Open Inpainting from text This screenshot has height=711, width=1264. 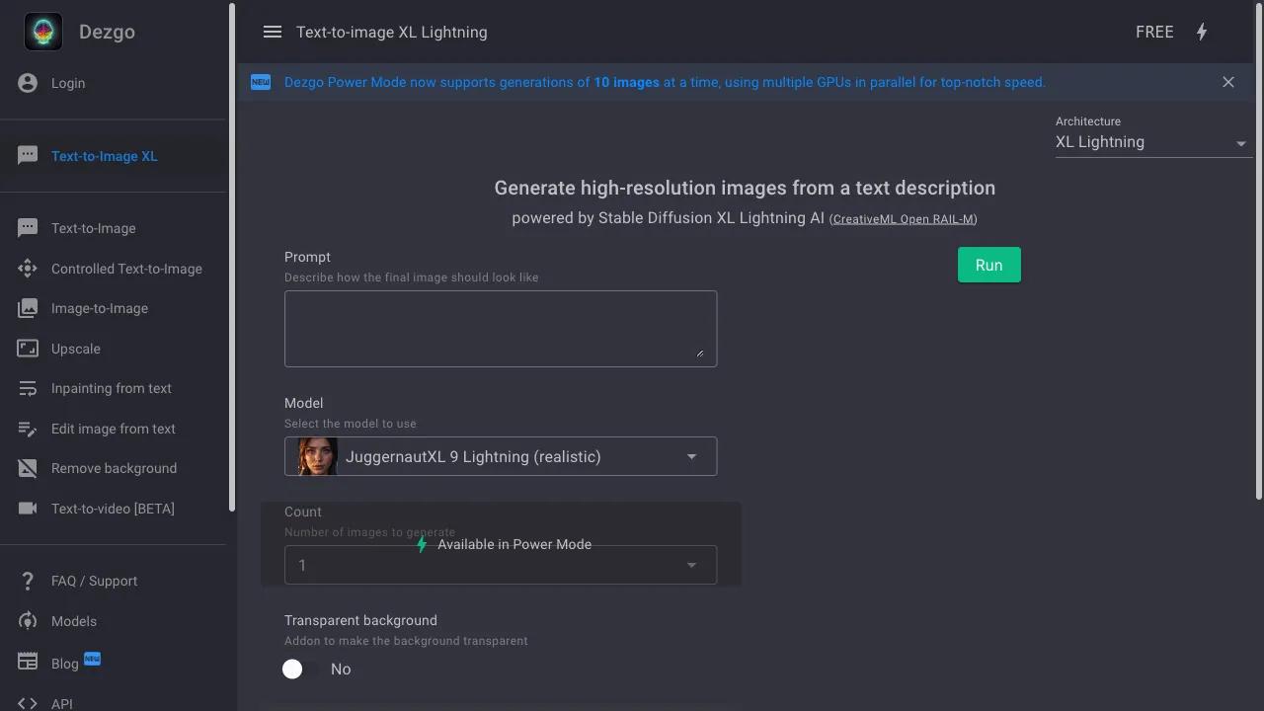point(112,388)
